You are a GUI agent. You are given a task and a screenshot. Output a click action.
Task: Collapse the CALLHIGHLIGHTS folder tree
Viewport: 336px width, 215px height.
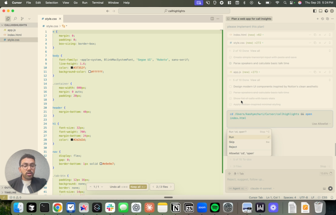pyautogui.click(x=3, y=25)
